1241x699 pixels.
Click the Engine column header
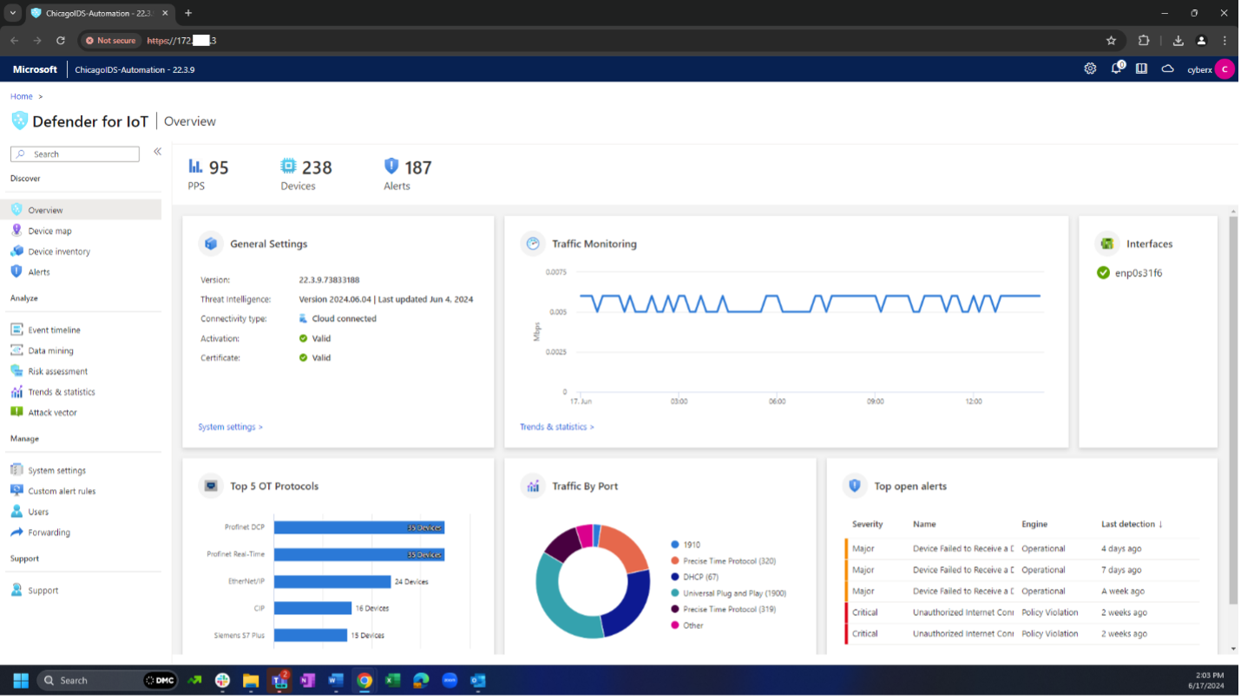coord(1034,524)
